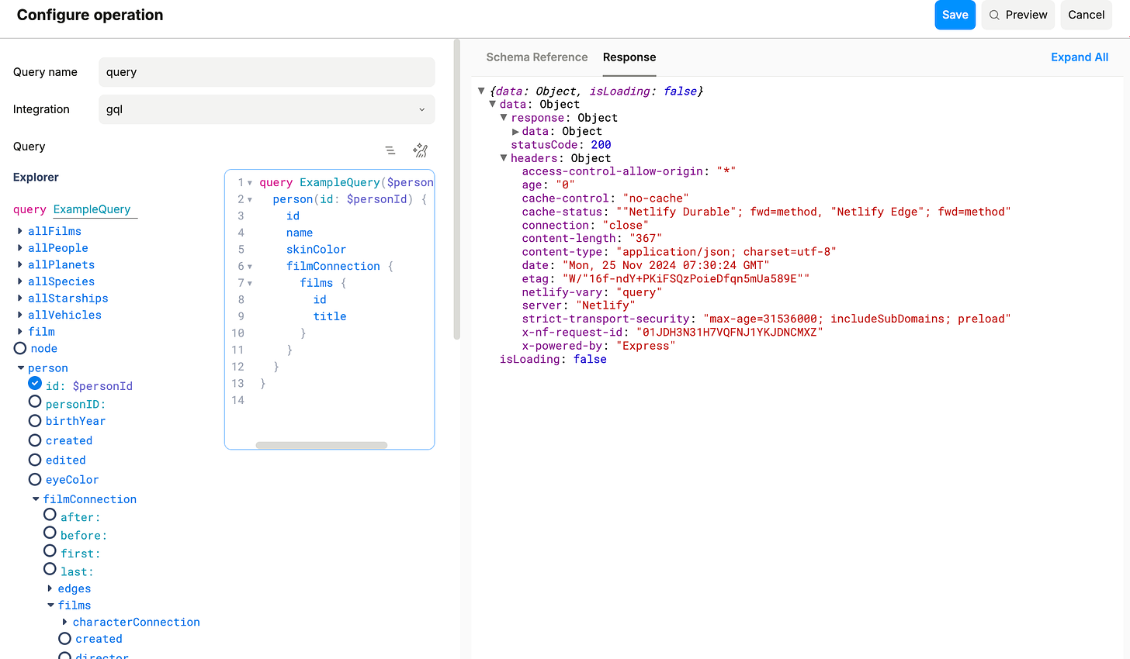Open the Integration gql dropdown
The image size is (1130, 659).
(267, 109)
